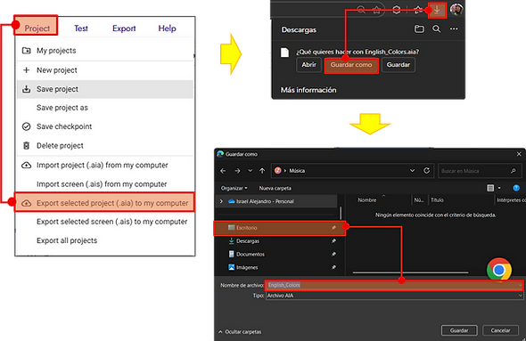Expand address bar history dropdown
Viewport: 526px width, 341px height.
[x=412, y=171]
